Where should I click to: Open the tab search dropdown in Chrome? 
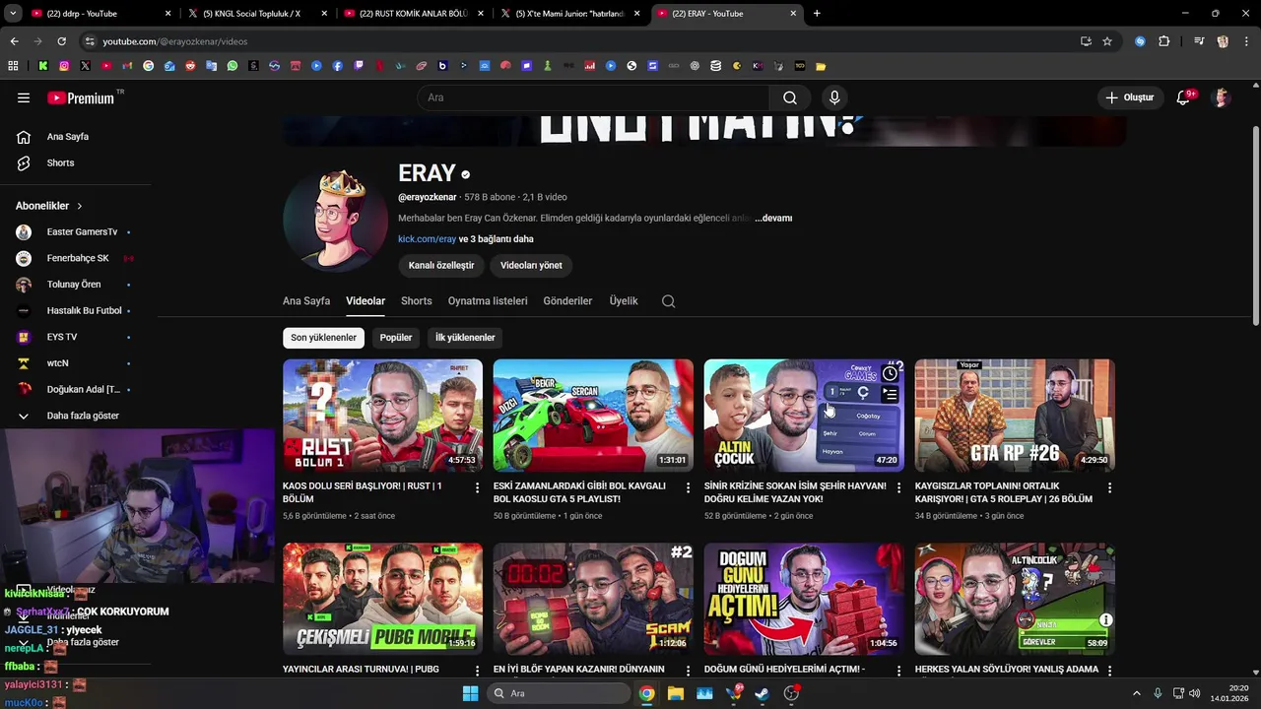pyautogui.click(x=13, y=14)
